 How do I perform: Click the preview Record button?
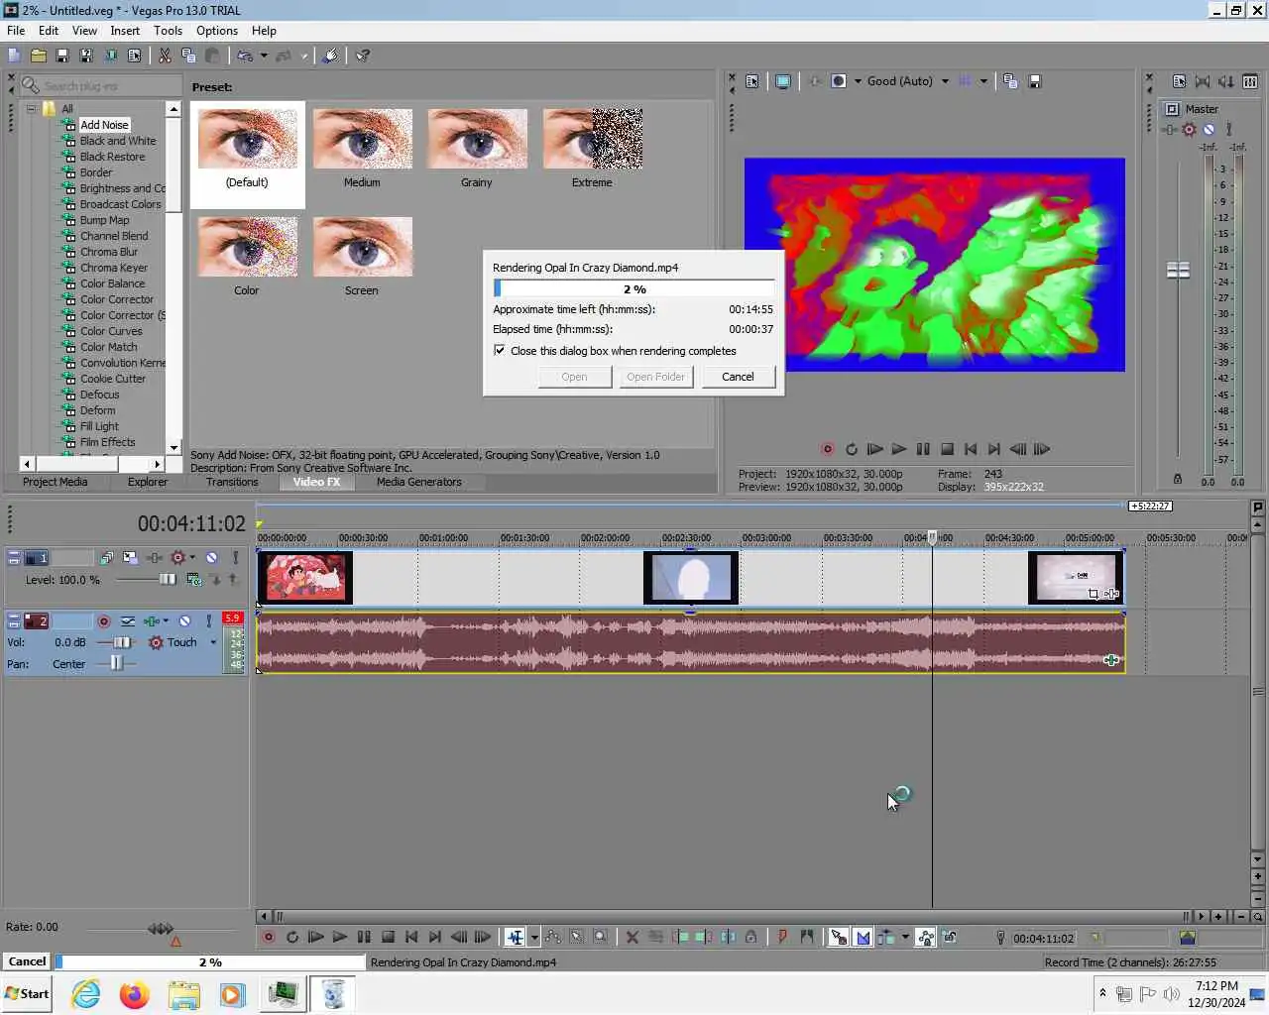(x=827, y=449)
